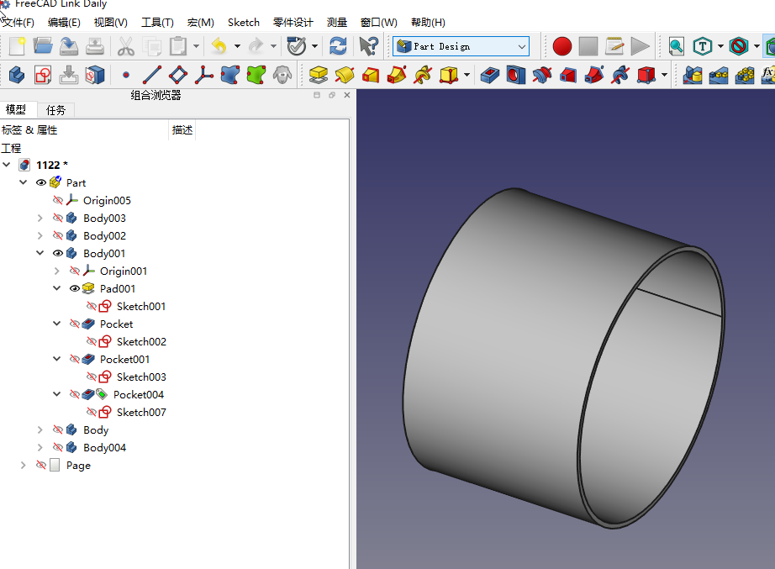Show the hidden Sketch001
The width and height of the screenshot is (775, 569).
pos(92,307)
